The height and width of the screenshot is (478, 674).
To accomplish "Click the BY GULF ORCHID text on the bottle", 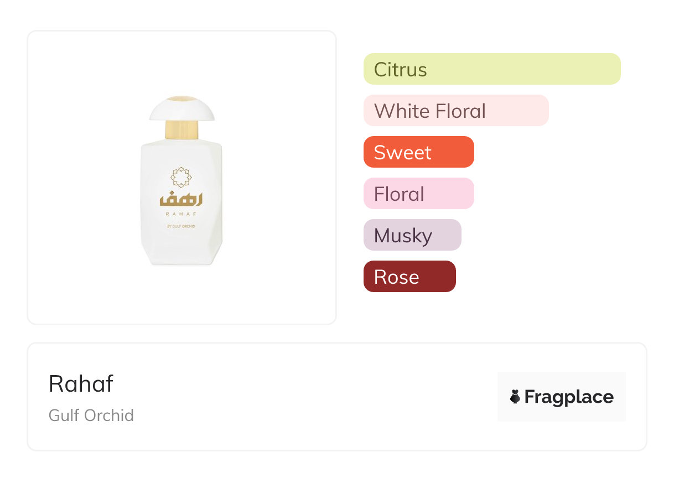I will click(x=181, y=226).
